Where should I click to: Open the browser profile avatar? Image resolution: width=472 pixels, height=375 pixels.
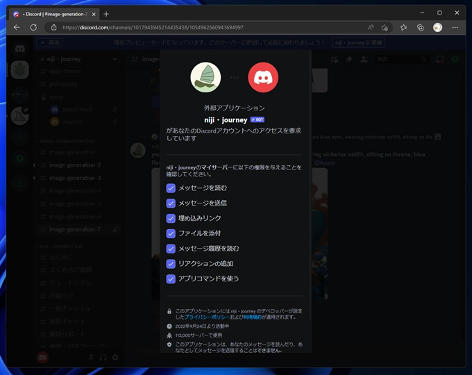point(437,27)
